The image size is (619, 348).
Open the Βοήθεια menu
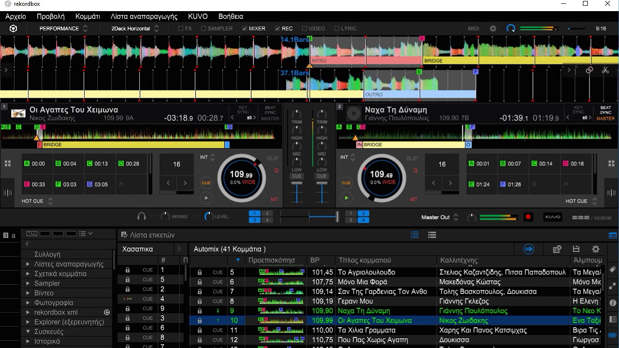coord(231,16)
